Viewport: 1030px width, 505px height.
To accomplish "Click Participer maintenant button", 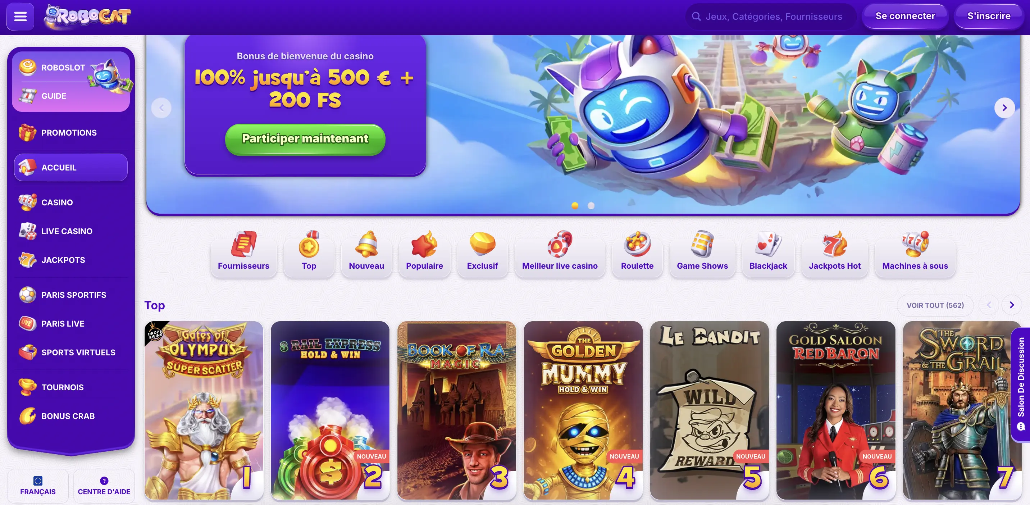I will (305, 139).
